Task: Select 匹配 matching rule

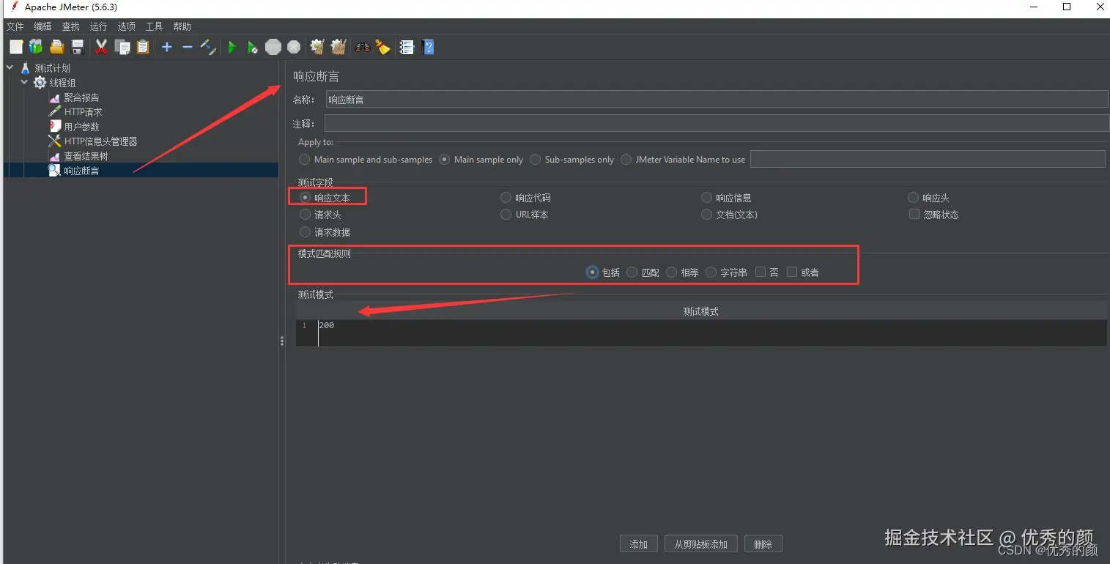Action: [632, 272]
